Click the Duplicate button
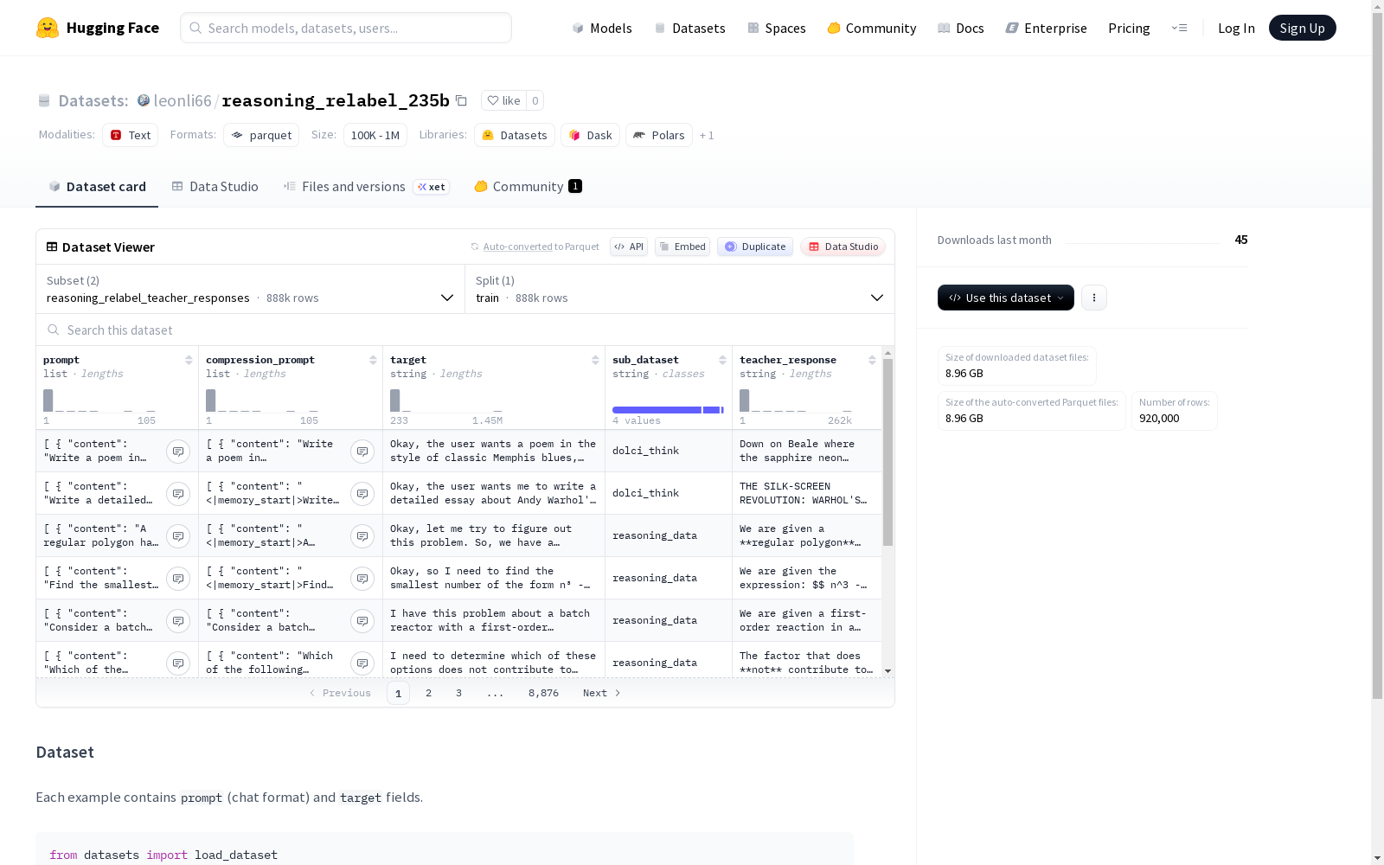Image resolution: width=1384 pixels, height=865 pixels. (x=755, y=247)
